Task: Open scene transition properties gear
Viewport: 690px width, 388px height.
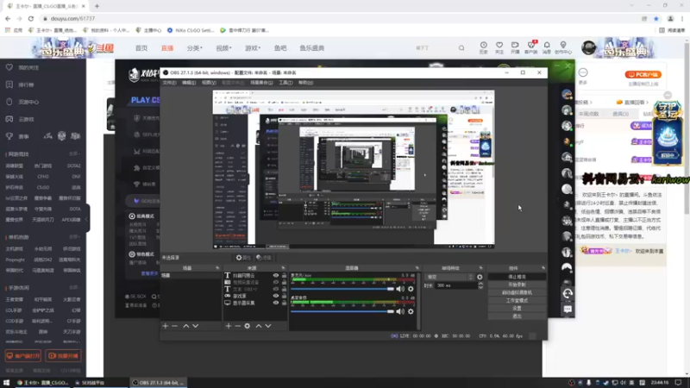Action: coord(480,277)
